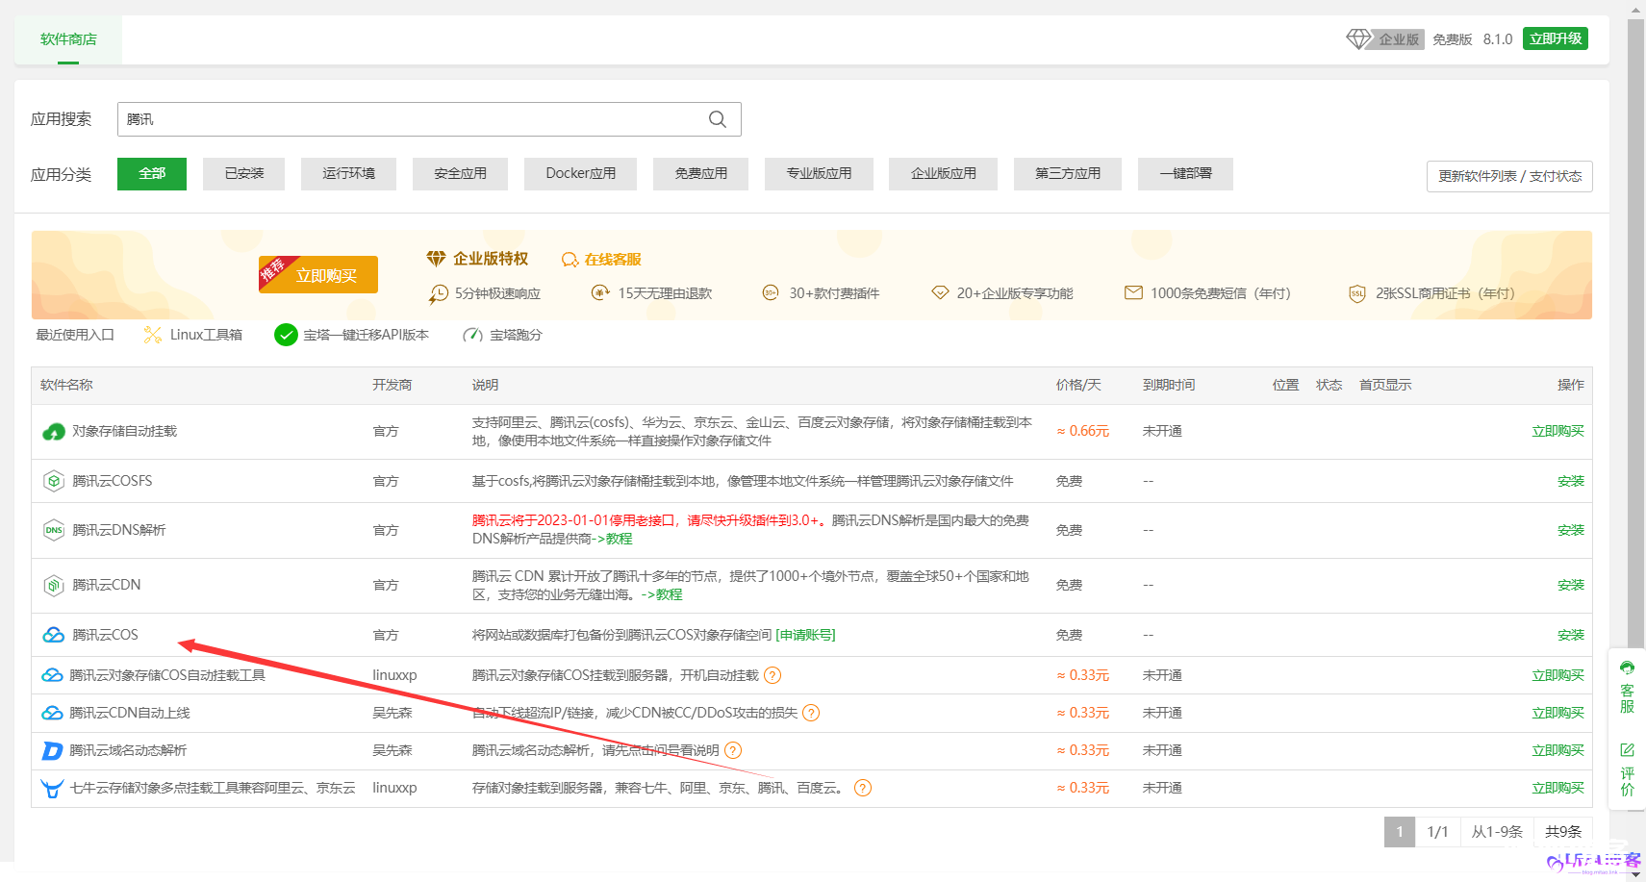Click the enterprise diamond icon in header
This screenshot has height=882, width=1646.
pos(1358,39)
